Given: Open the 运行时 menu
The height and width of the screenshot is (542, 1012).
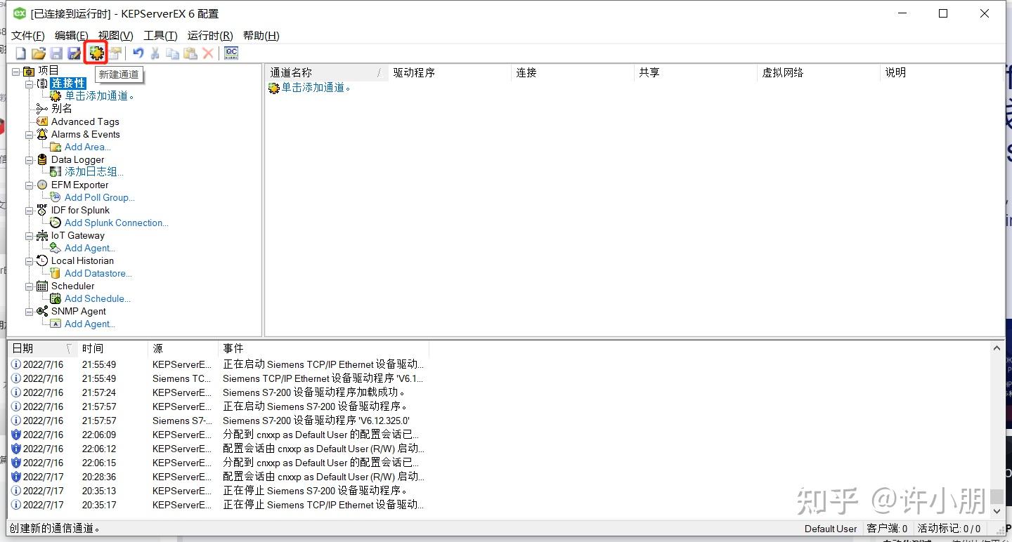Looking at the screenshot, I should coord(209,35).
